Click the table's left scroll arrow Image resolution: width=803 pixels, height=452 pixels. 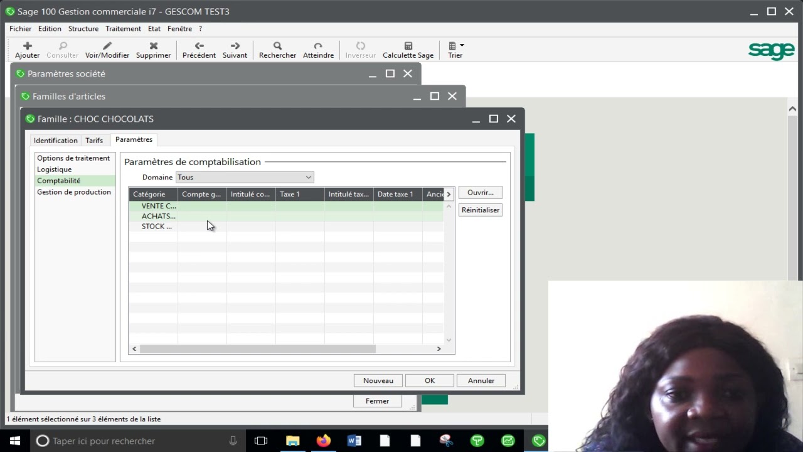tap(134, 349)
